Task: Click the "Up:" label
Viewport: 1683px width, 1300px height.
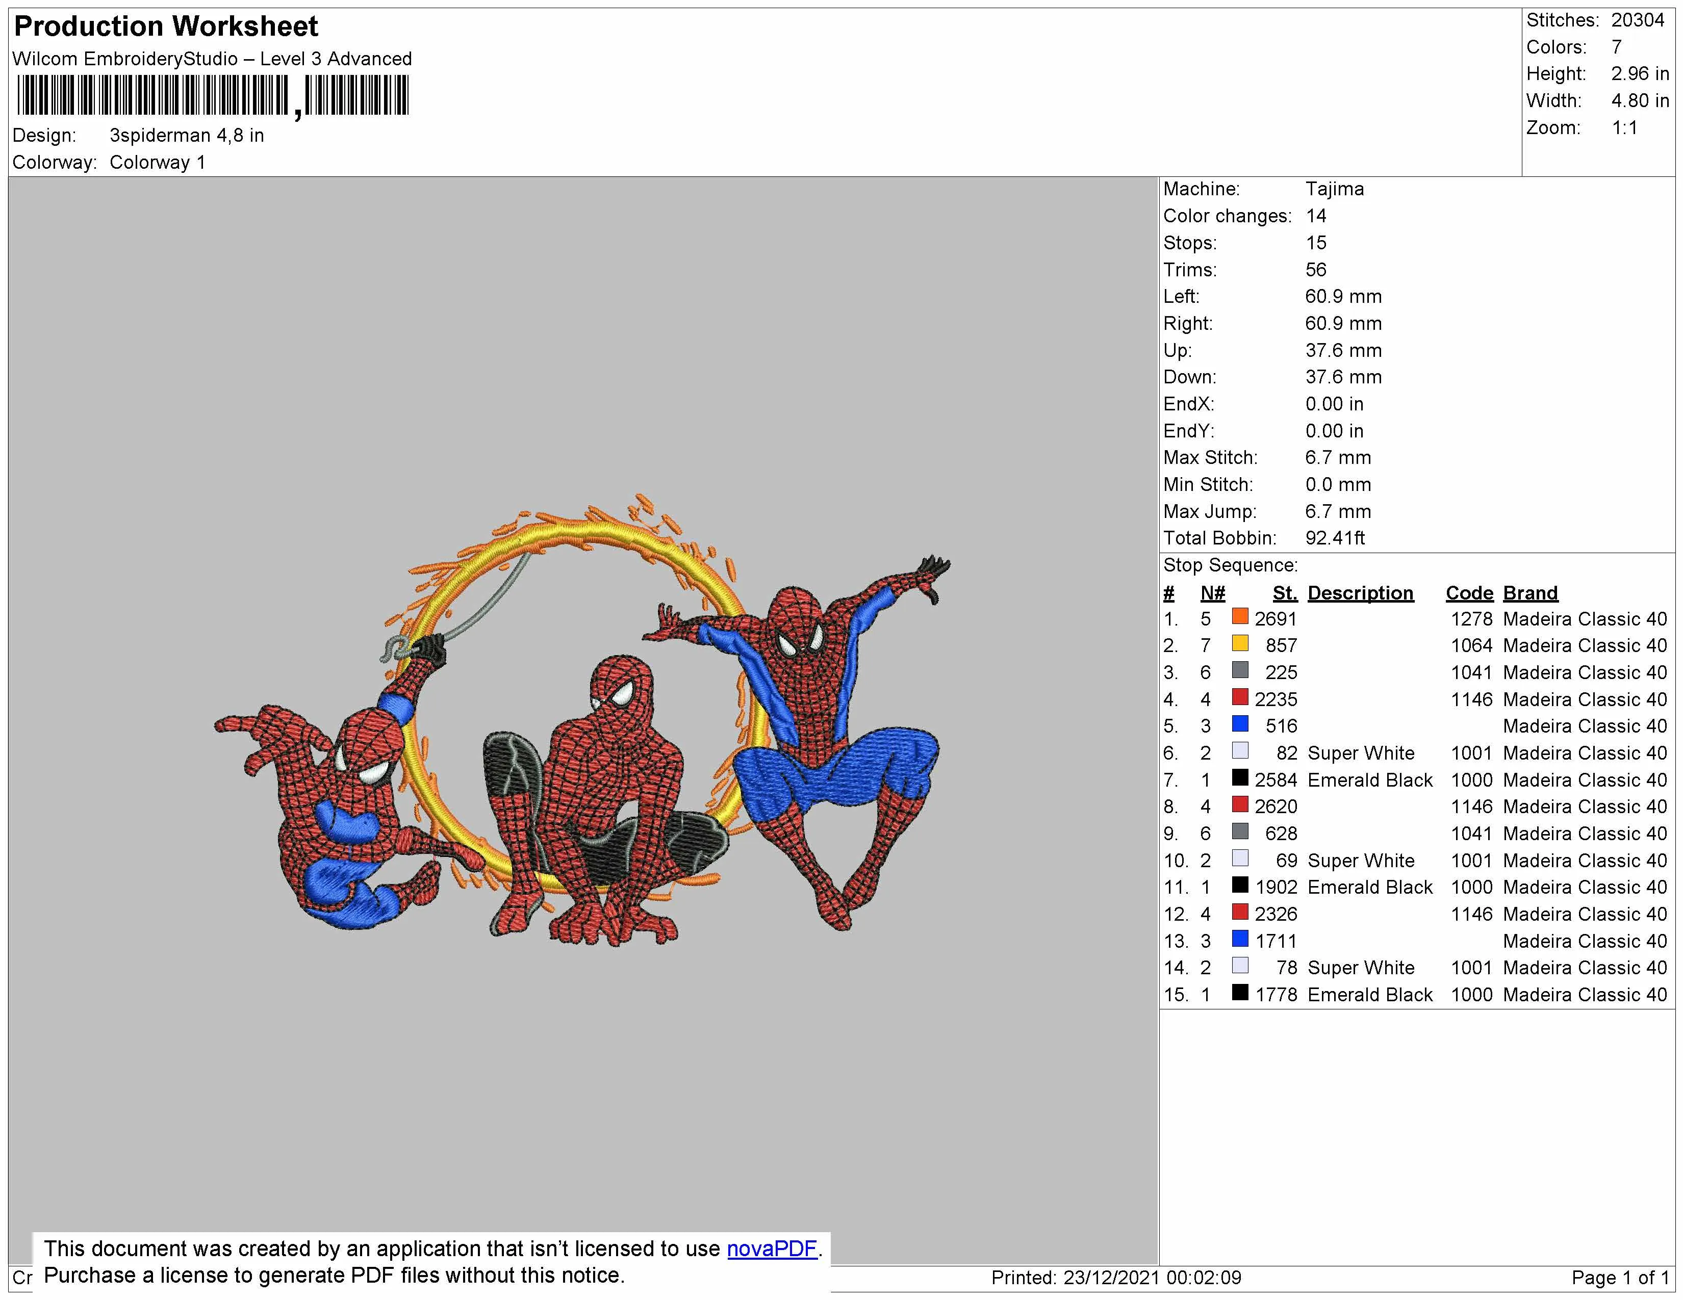Action: [1177, 350]
